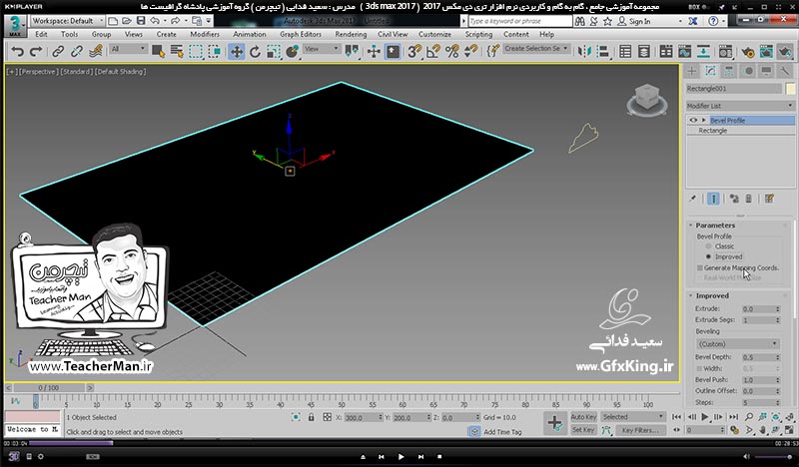Open the Beveling (Custom) dropdown
Image resolution: width=799 pixels, height=467 pixels.
pos(737,343)
